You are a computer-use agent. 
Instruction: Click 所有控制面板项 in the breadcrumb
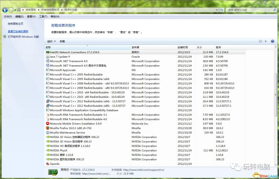[50, 10]
